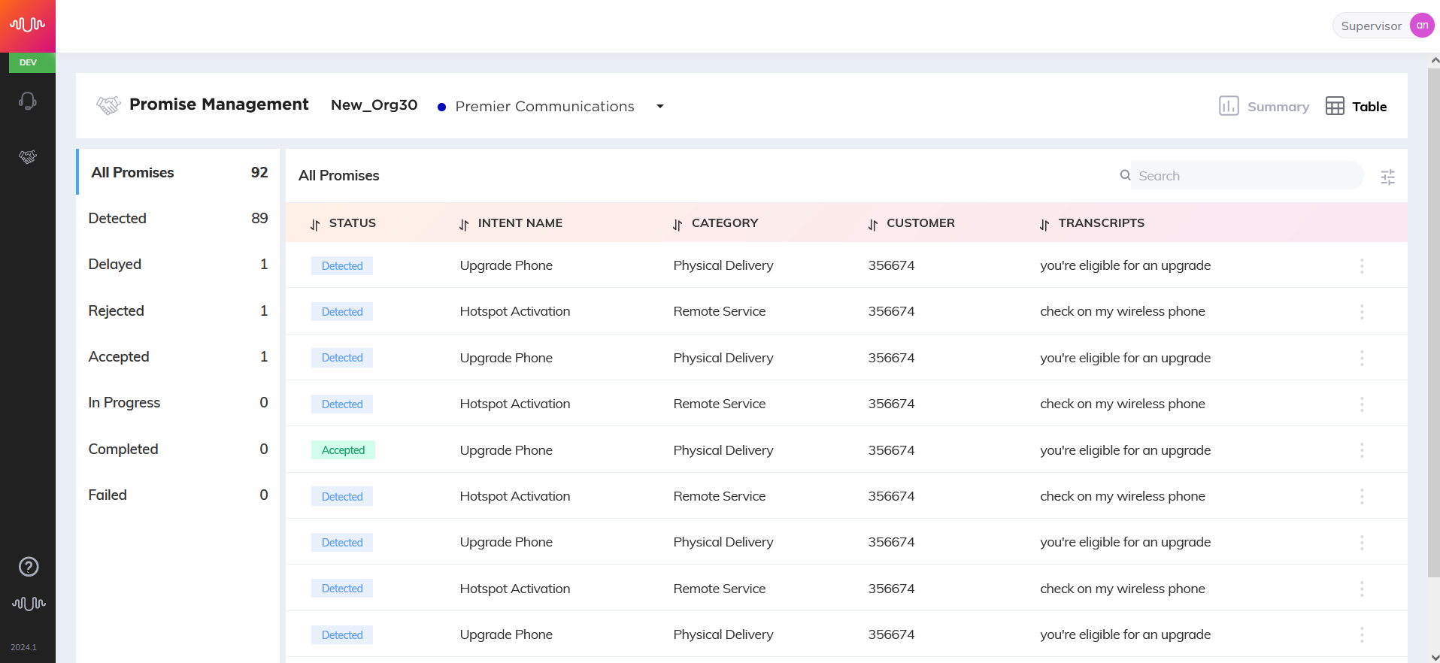Click the filter settings icon beside search
This screenshot has width=1440, height=663.
click(x=1387, y=177)
